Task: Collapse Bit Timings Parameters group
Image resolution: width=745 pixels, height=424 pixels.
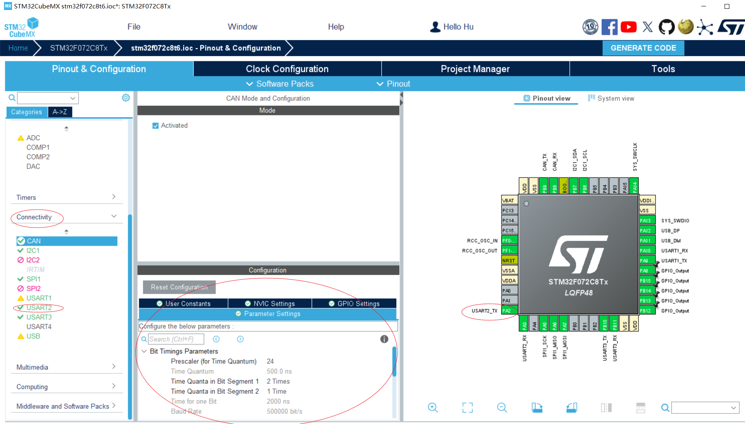Action: pos(144,351)
